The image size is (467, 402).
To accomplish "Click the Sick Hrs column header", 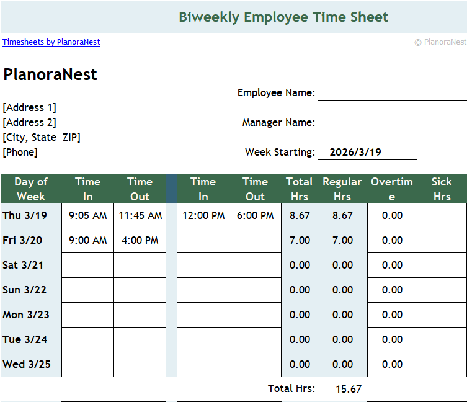I will pos(442,189).
